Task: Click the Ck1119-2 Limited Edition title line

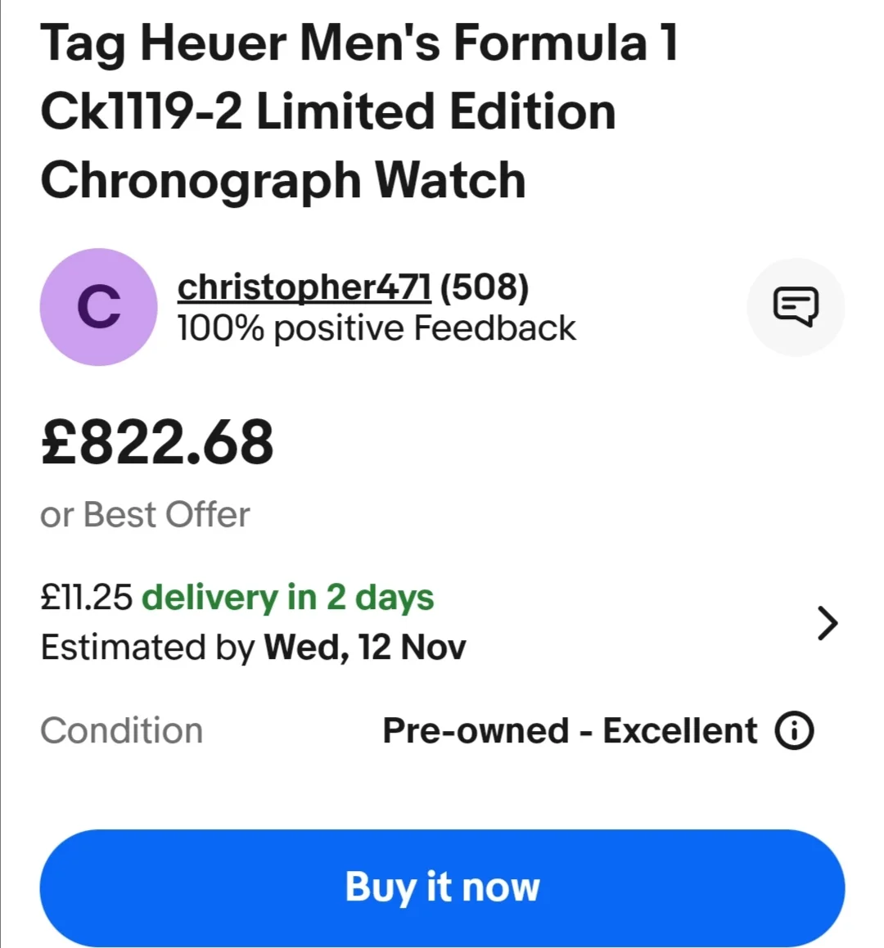Action: pos(327,111)
